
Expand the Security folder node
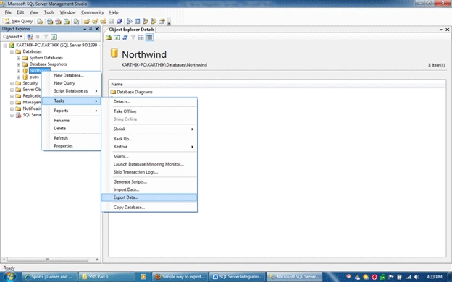click(x=12, y=83)
